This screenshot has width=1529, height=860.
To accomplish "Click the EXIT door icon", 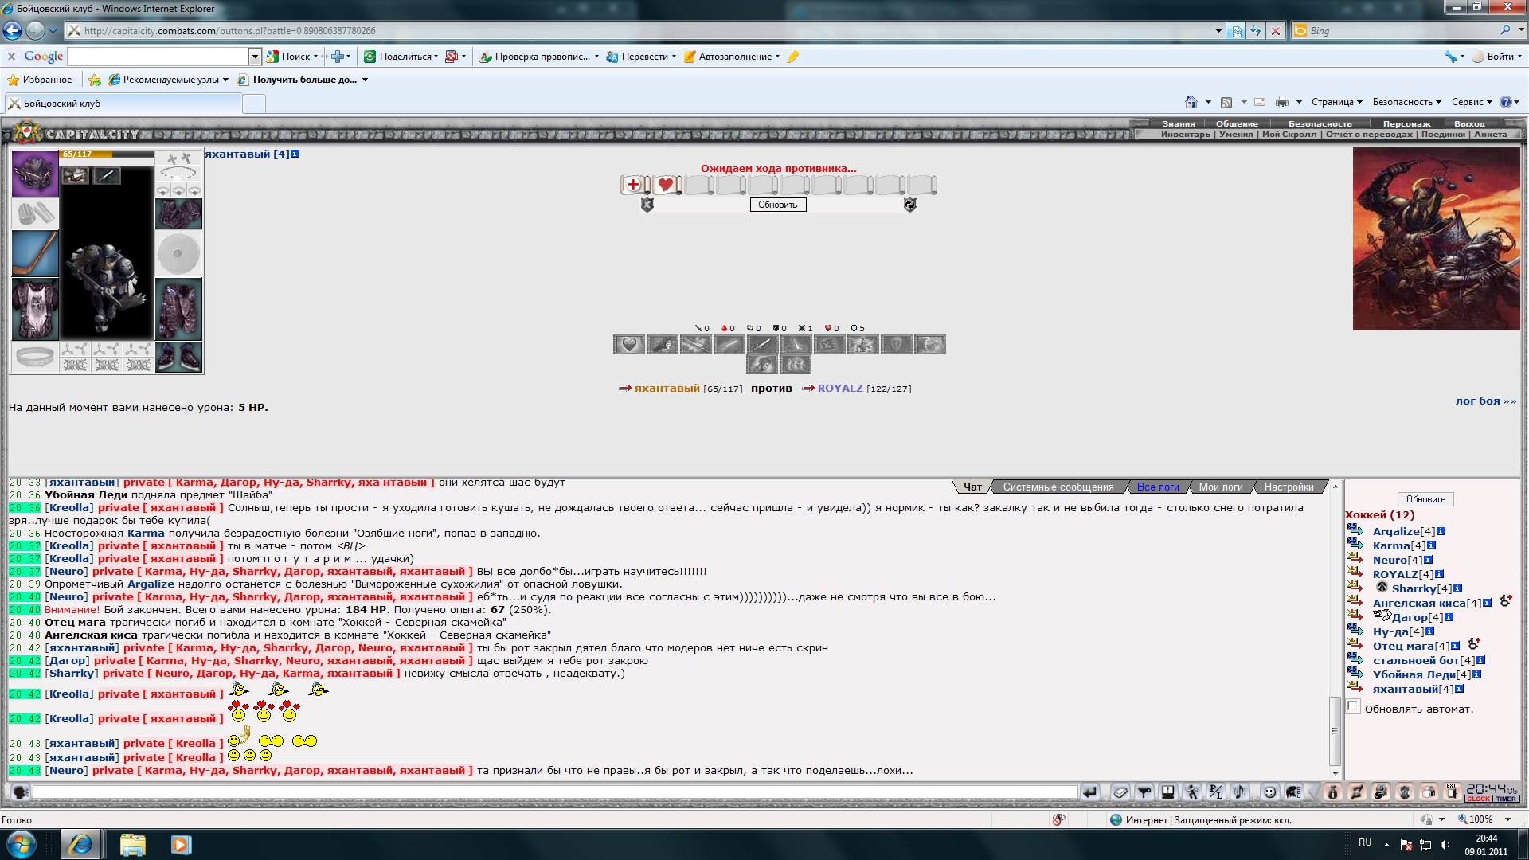I will point(1453,792).
